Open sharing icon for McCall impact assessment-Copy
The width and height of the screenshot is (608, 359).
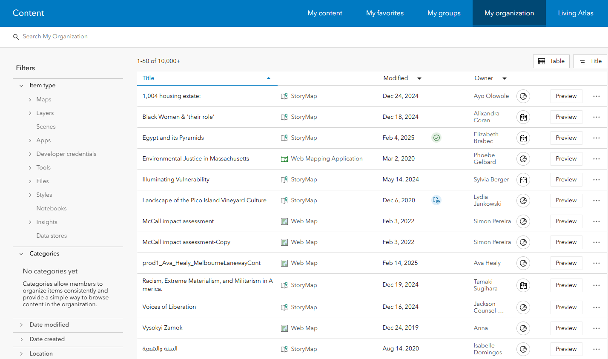click(x=523, y=242)
